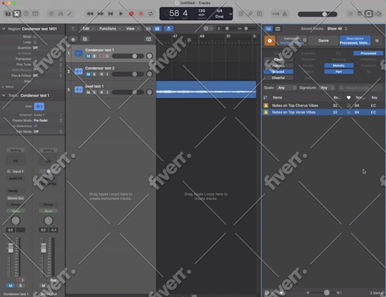Click the Global Tracks button above track headers

point(149,39)
